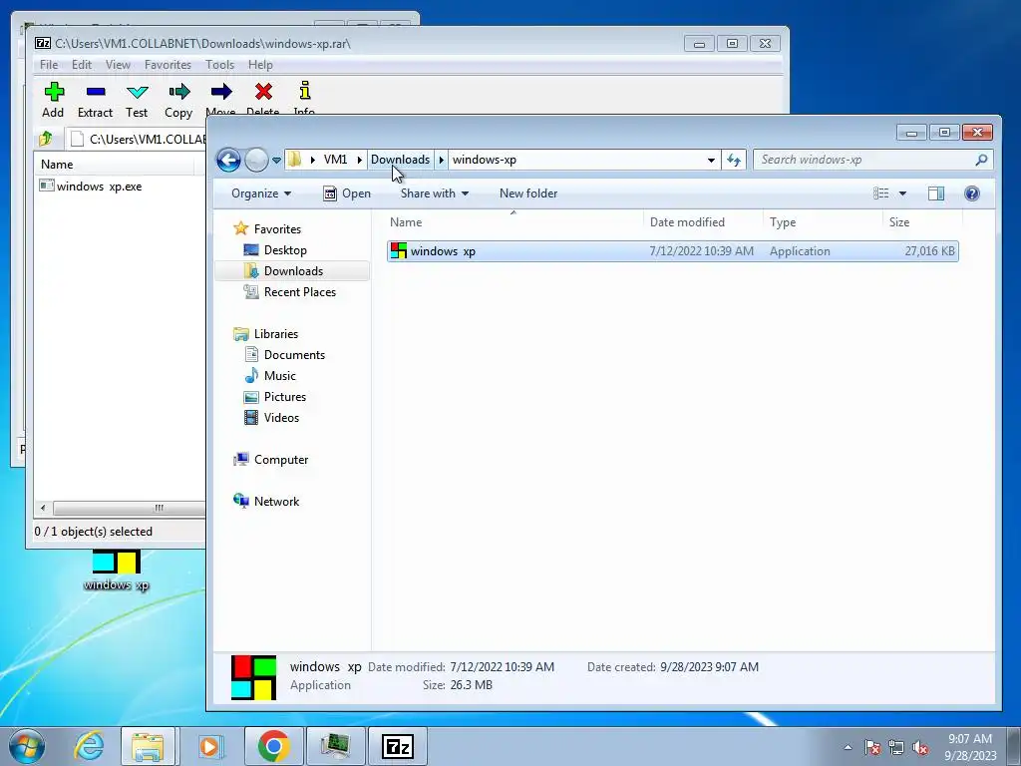Image resolution: width=1021 pixels, height=766 pixels.
Task: Click the large windows xp icon in details pane
Action: coord(254,677)
